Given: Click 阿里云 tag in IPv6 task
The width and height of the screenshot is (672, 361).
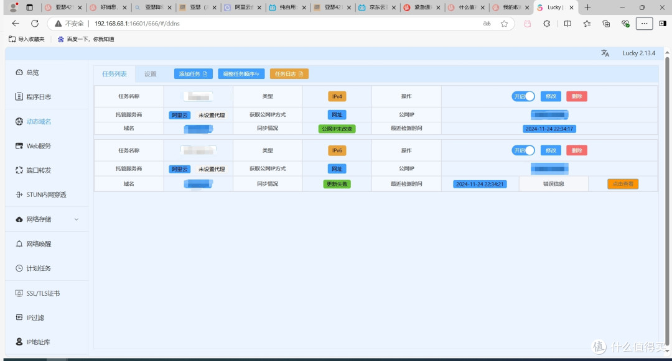Looking at the screenshot, I should [180, 169].
